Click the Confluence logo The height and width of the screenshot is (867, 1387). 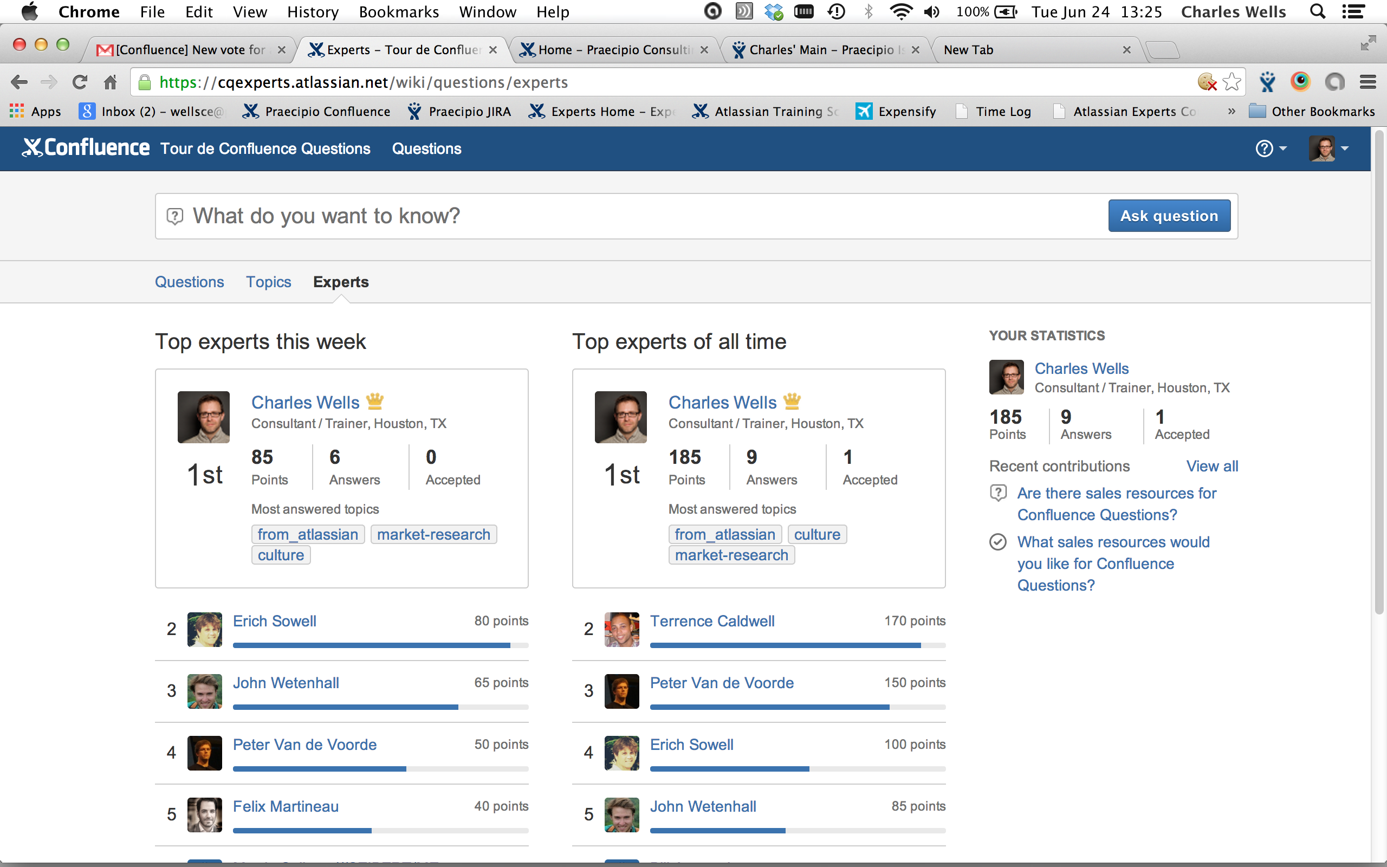tap(86, 148)
